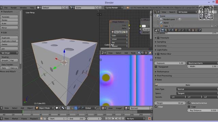The image size is (218, 122).
Task: Open the Window menu
Action: point(23,7)
